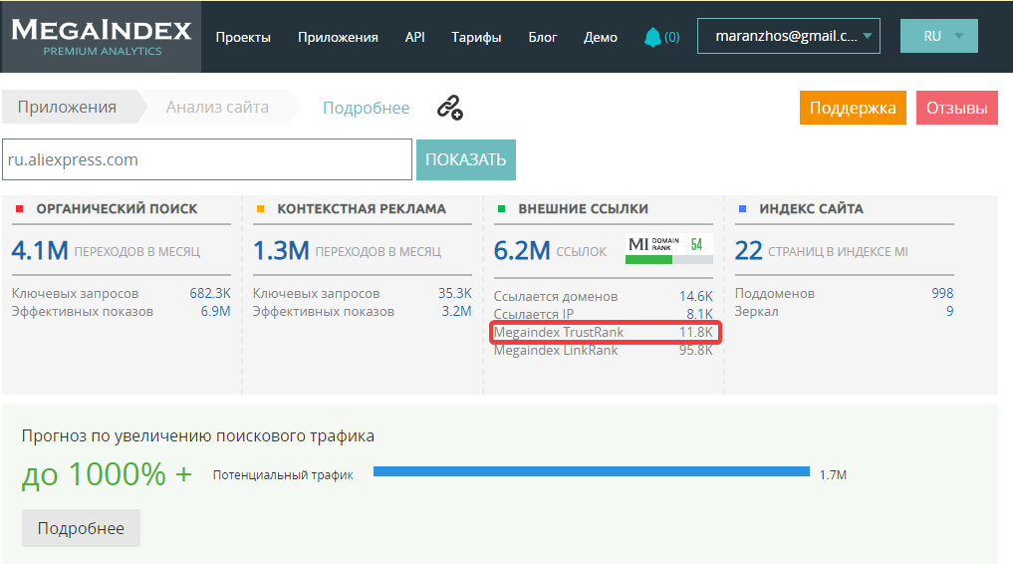Click the blue square beside ИНДЕКС САЙТА
This screenshot has width=1013, height=564.
742,208
